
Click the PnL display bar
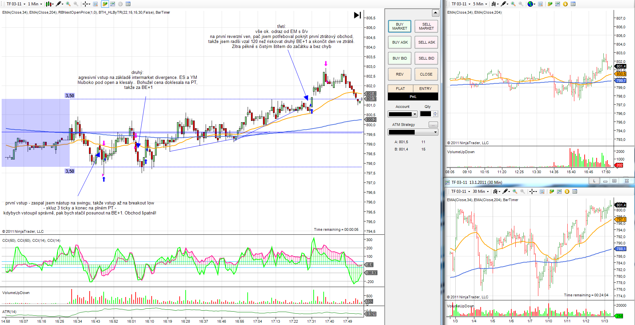[x=413, y=97]
